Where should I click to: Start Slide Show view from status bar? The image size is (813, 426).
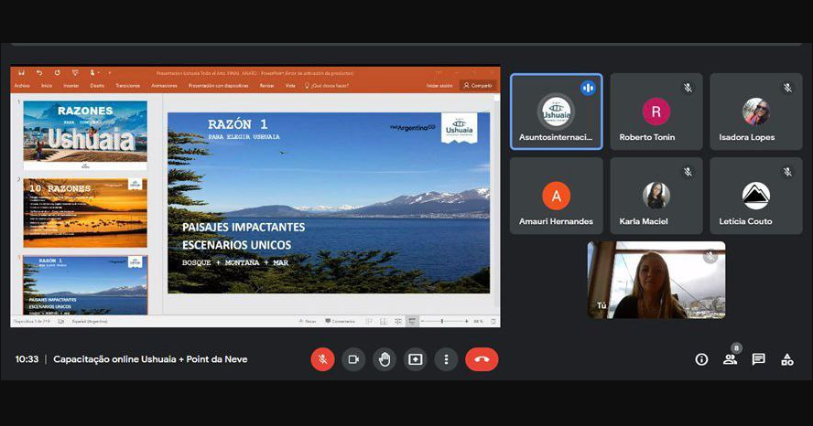(x=412, y=322)
